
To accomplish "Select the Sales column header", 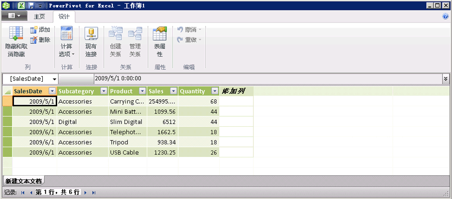I will click(163, 91).
